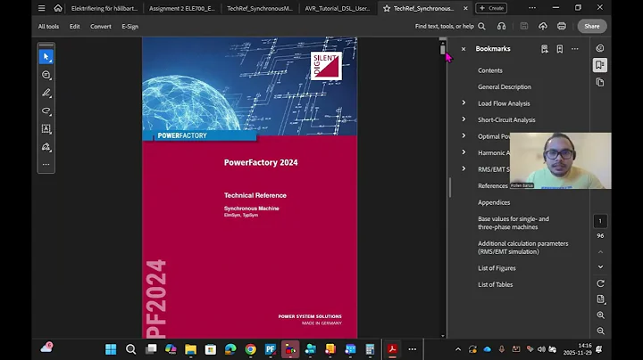Open the Sign and stamp tool

click(x=46, y=147)
